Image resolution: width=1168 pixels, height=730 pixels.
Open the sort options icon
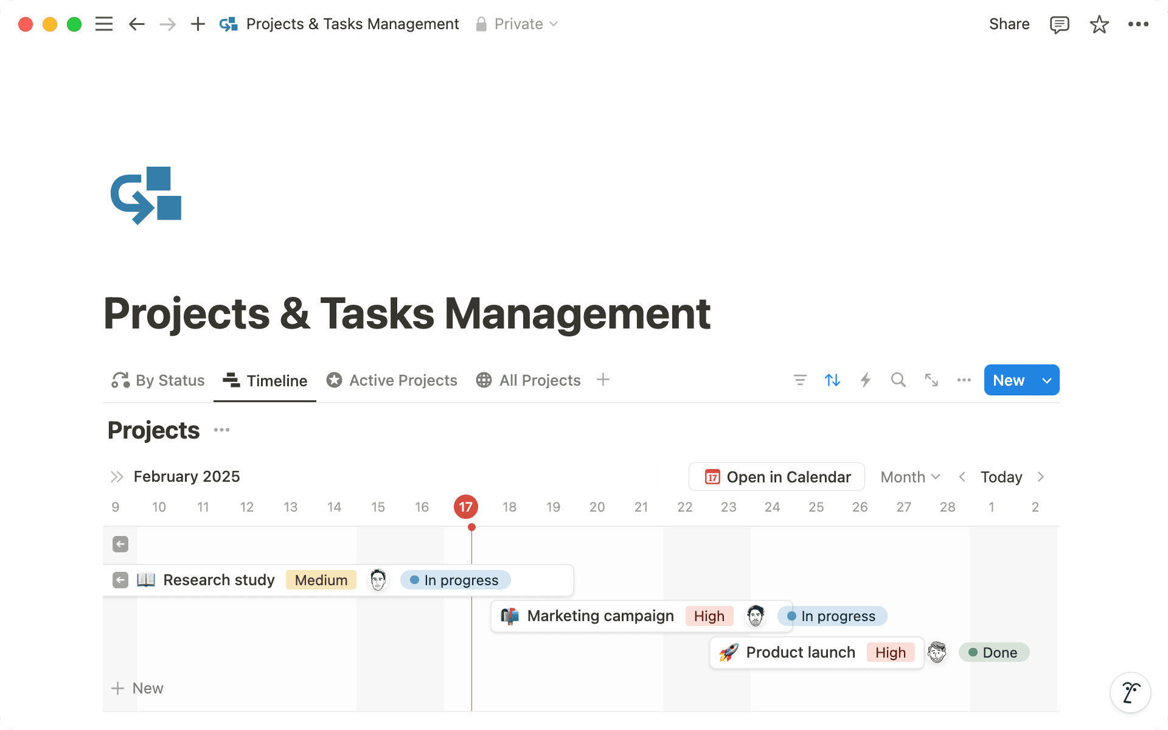click(832, 380)
